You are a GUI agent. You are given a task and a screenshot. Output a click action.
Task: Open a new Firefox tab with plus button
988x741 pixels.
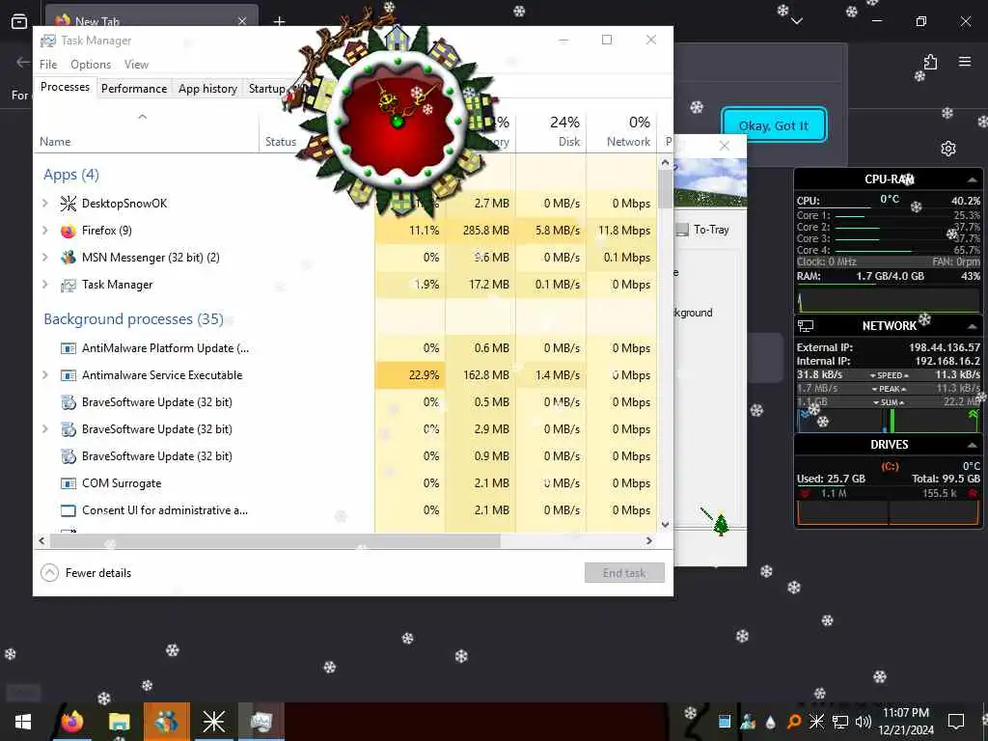tap(279, 21)
